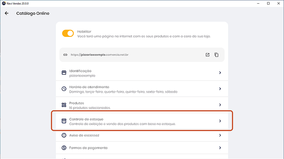Click the Habilitar label text

coord(84,32)
